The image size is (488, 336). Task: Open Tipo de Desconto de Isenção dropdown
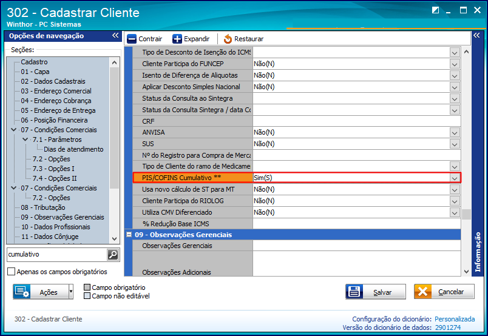pyautogui.click(x=455, y=53)
